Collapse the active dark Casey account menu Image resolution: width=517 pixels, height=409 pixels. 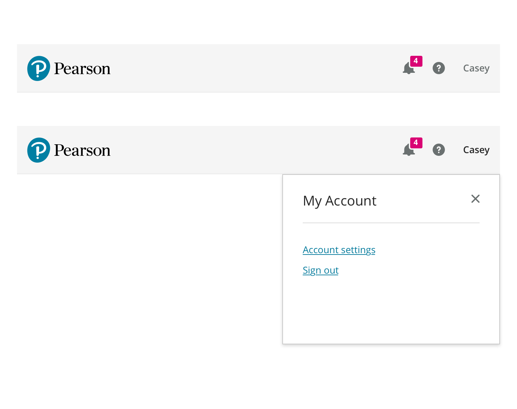pyautogui.click(x=476, y=150)
